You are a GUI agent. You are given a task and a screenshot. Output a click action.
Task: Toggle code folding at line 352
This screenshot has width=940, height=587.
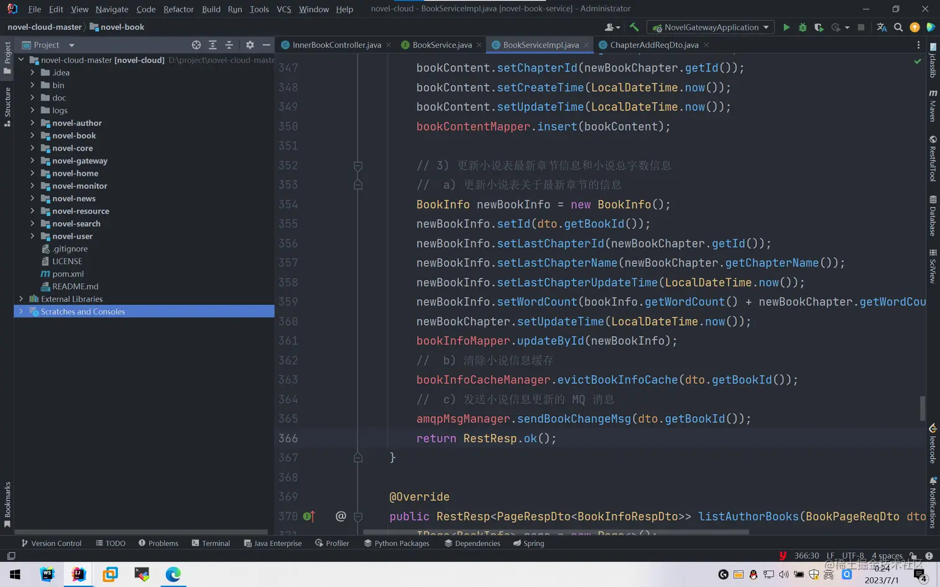point(358,166)
